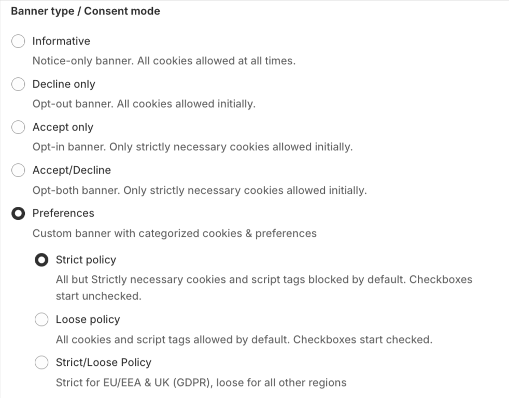
Task: Click the "Banner type / Consent mode" heading
Action: coord(86,11)
